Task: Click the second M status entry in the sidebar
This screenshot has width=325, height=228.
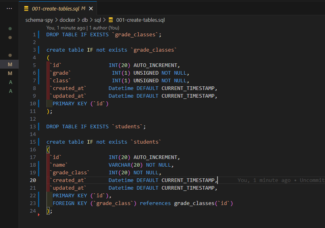Action: tap(10, 73)
